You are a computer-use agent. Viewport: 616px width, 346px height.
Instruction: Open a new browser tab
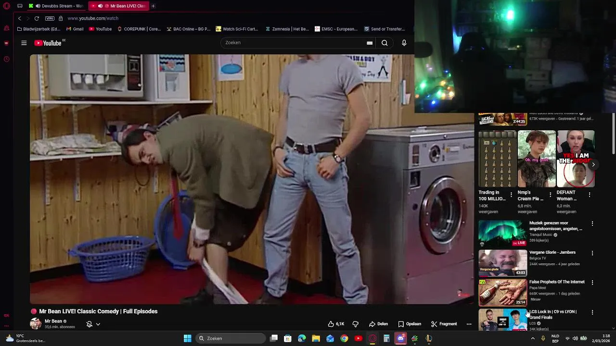point(153,6)
